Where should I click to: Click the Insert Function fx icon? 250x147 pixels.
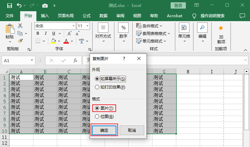pyautogui.click(x=75, y=60)
